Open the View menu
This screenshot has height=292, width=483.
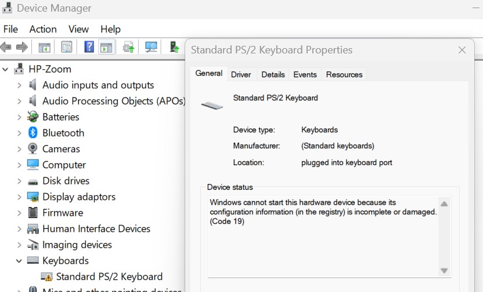point(78,29)
